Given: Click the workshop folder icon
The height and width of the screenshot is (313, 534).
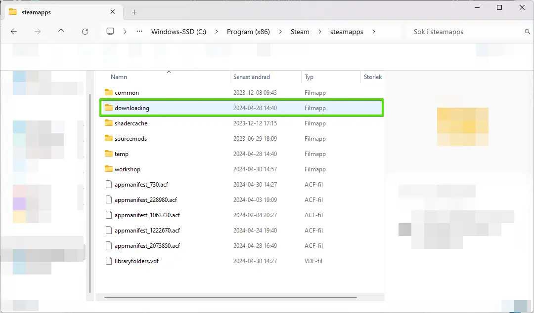Looking at the screenshot, I should coord(109,169).
